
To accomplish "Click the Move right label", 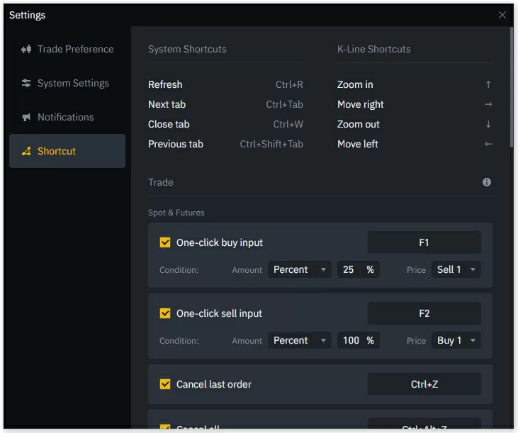I will tap(361, 104).
